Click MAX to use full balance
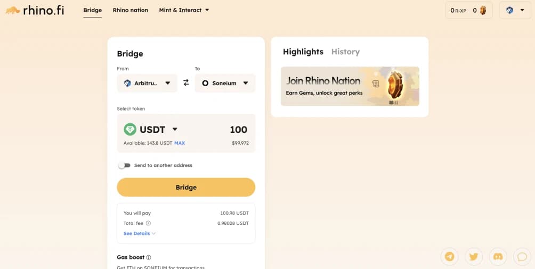 [180, 143]
